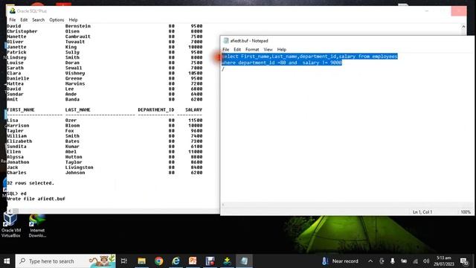Open Oracle VM VirtualBox desktop shortcut
This screenshot has height=268, width=476.
click(x=10, y=226)
